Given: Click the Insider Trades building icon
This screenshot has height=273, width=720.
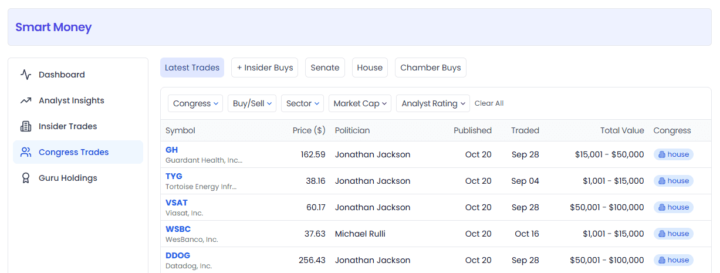Looking at the screenshot, I should pyautogui.click(x=25, y=126).
